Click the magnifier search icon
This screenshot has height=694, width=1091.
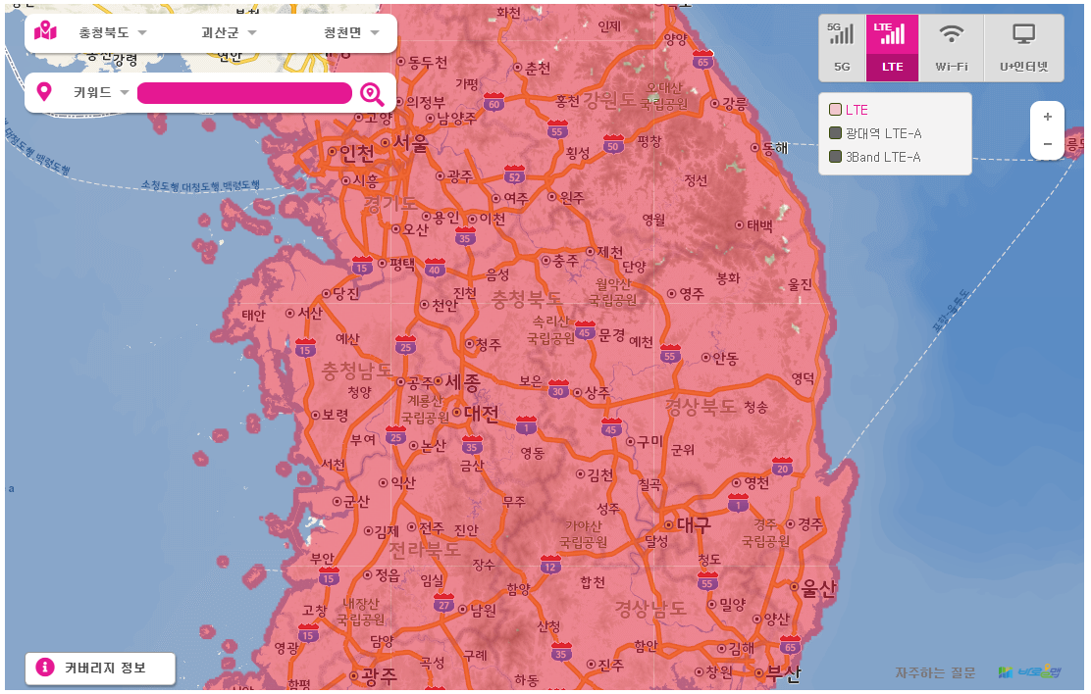coord(372,94)
